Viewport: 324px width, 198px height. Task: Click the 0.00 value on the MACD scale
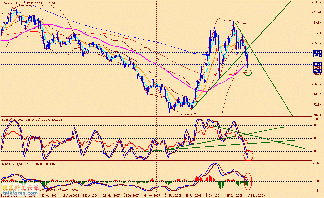click(316, 181)
